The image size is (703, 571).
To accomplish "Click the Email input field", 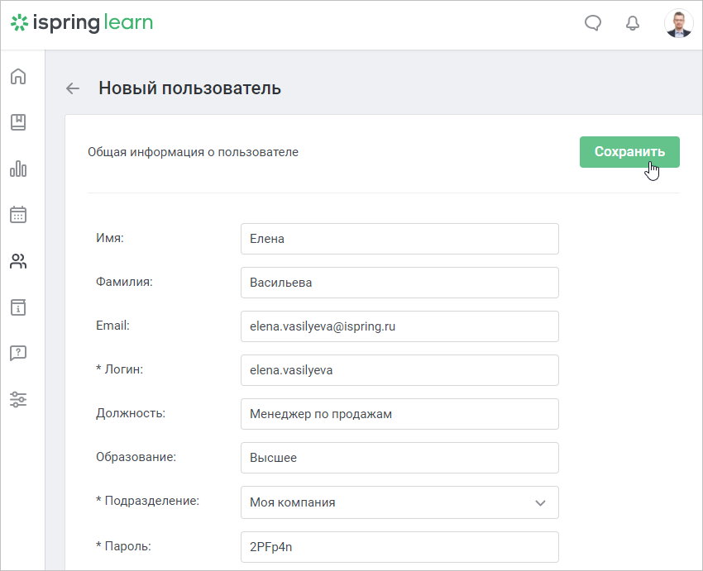I will (399, 326).
